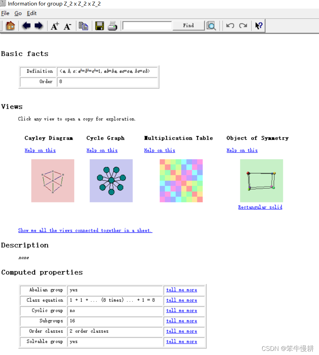This screenshot has width=319, height=355.
Task: Decrease font size with A- icon
Action: 67,26
